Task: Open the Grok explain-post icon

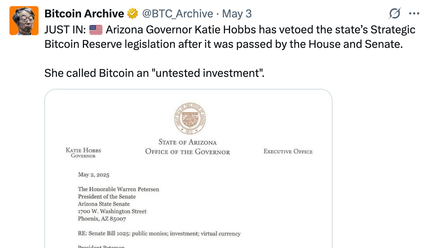Action: point(395,13)
